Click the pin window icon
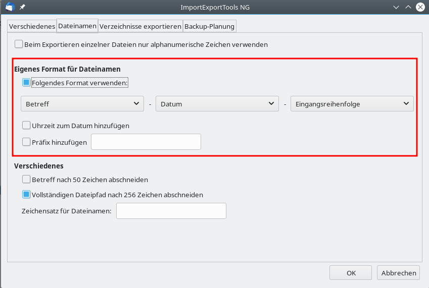This screenshot has width=429, height=288. coord(22,7)
